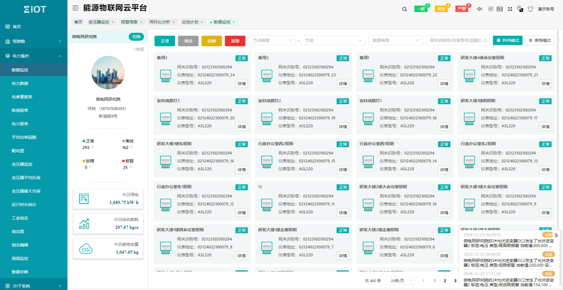
Task: Switch to the 变压器监控 tab
Action: tap(99, 22)
